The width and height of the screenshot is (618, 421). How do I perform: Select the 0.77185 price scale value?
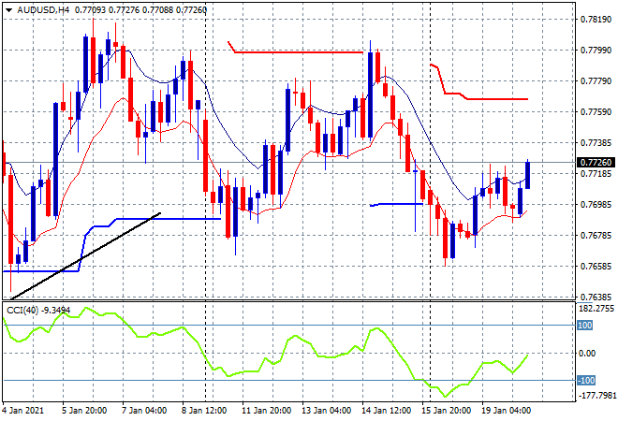[596, 173]
